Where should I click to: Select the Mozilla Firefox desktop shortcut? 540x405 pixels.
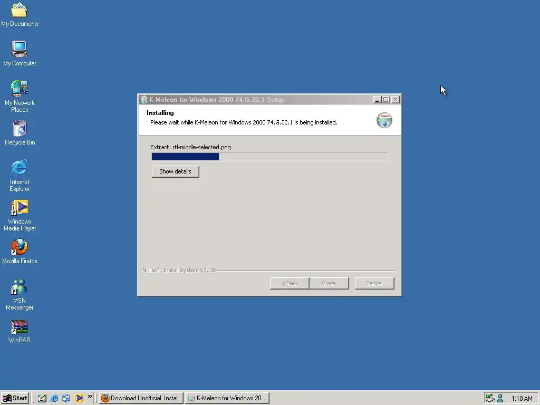point(20,252)
